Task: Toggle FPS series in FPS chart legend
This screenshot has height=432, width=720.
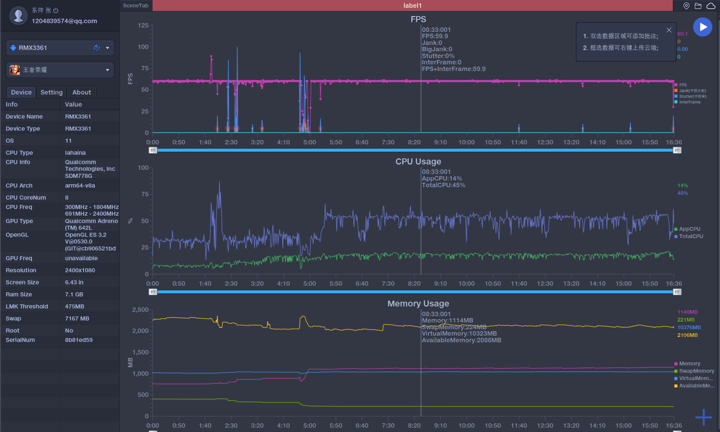Action: (682, 85)
